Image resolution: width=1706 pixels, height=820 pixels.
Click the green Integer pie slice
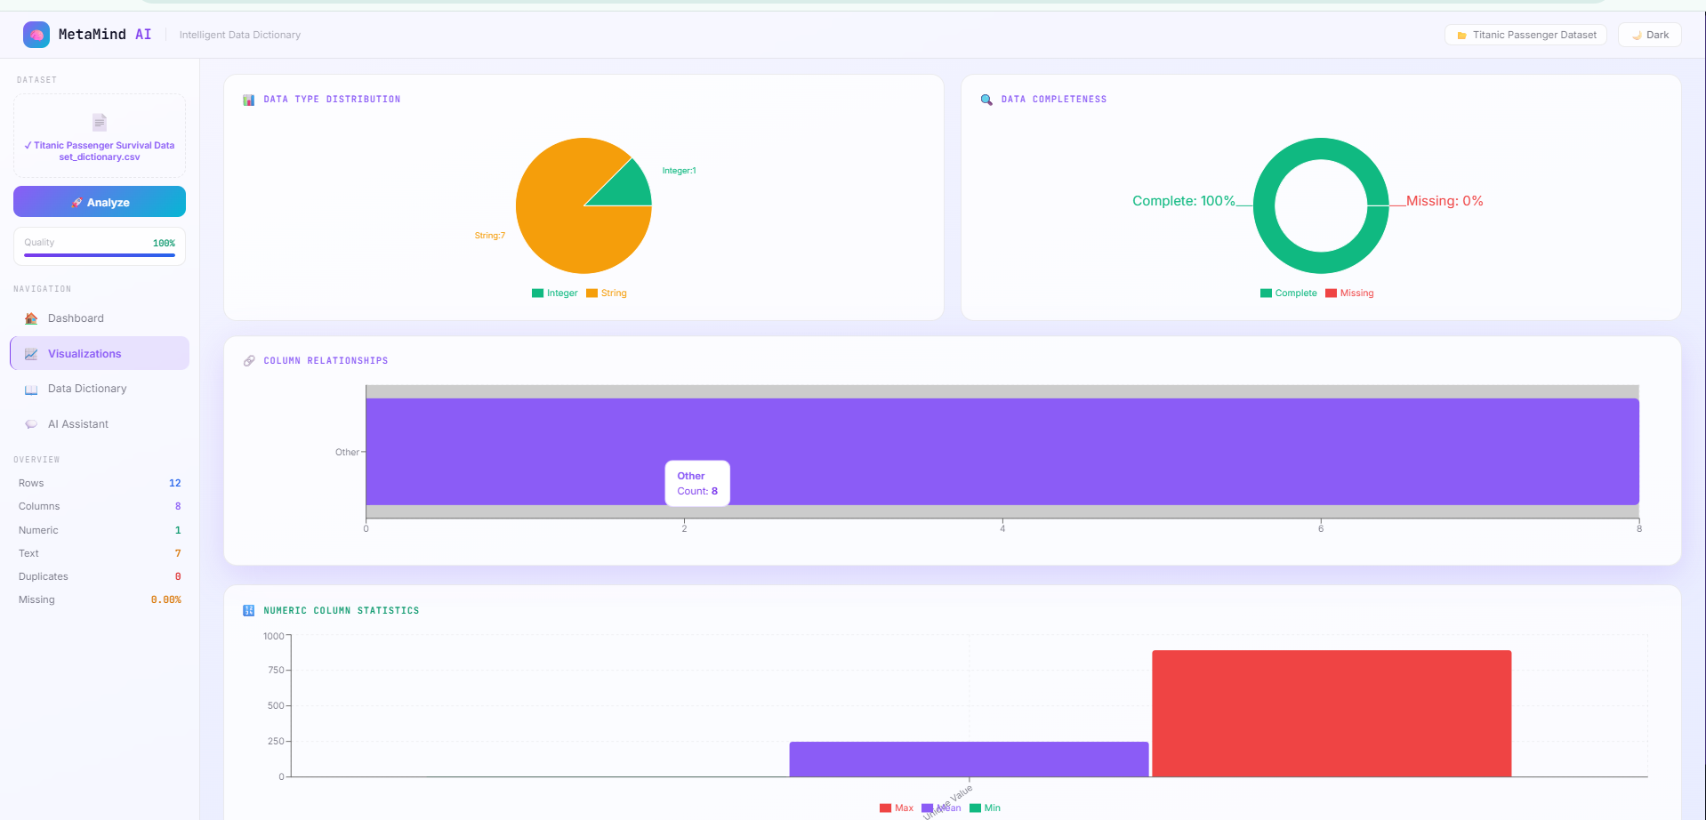[628, 188]
